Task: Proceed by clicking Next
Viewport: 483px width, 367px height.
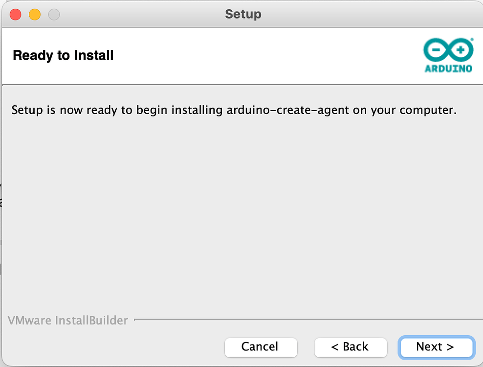Action: coord(436,347)
